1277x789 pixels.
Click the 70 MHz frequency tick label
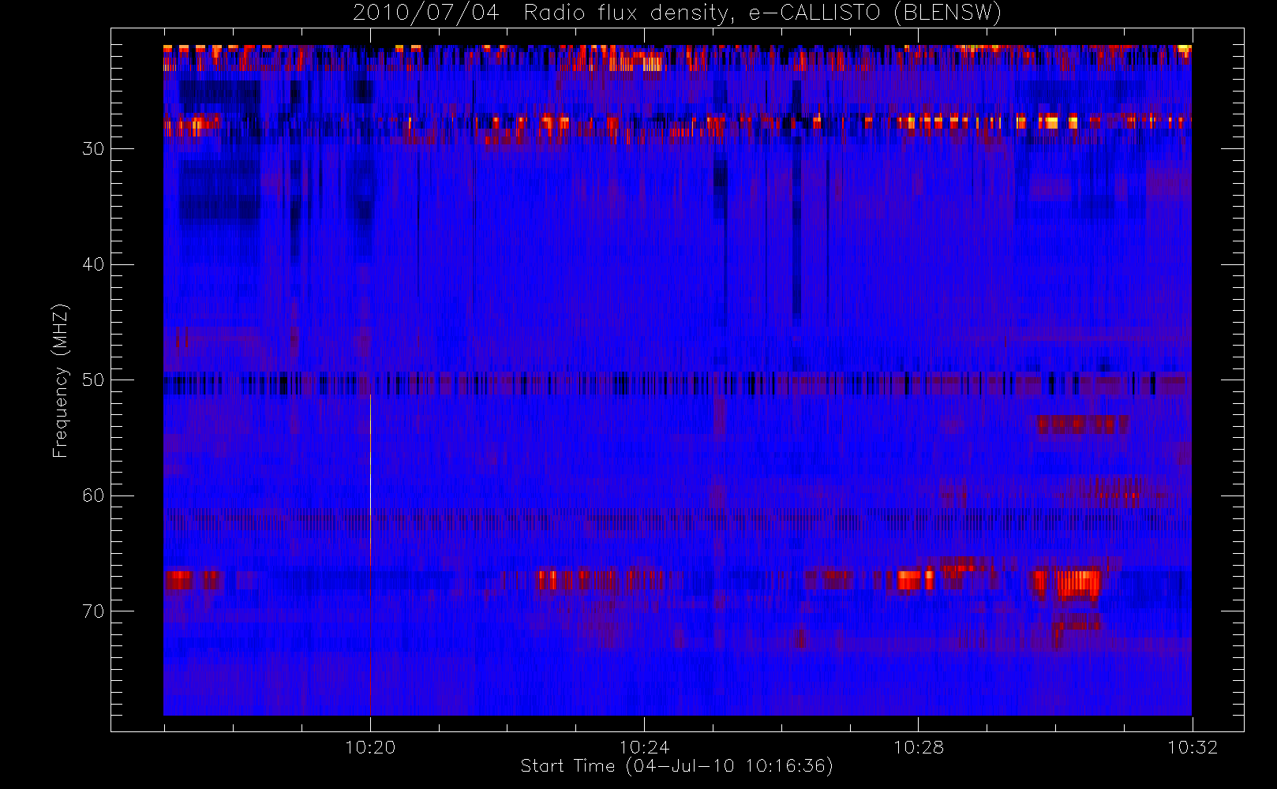click(93, 611)
